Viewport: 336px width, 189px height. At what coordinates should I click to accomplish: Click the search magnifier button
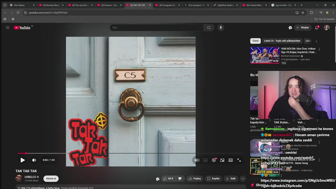point(209,28)
